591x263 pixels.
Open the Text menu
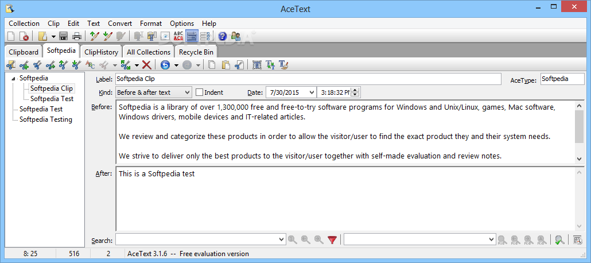pyautogui.click(x=94, y=24)
